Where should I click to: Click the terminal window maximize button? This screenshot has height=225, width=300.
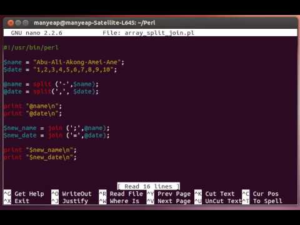click(26, 22)
